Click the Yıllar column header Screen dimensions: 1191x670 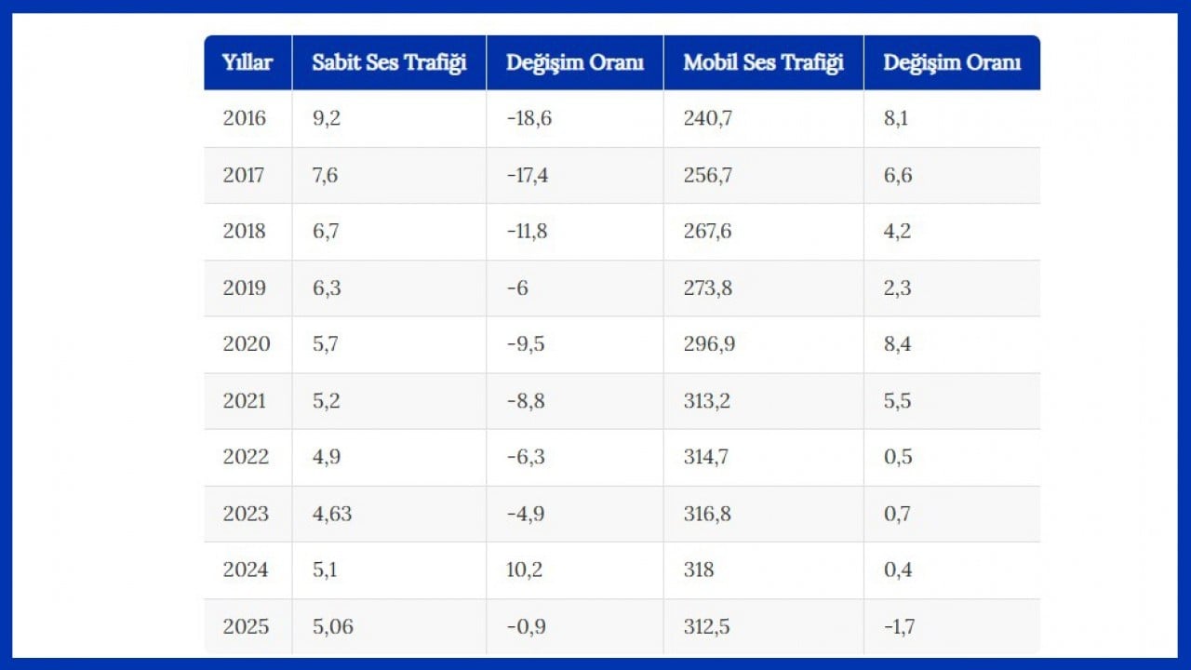click(x=248, y=63)
